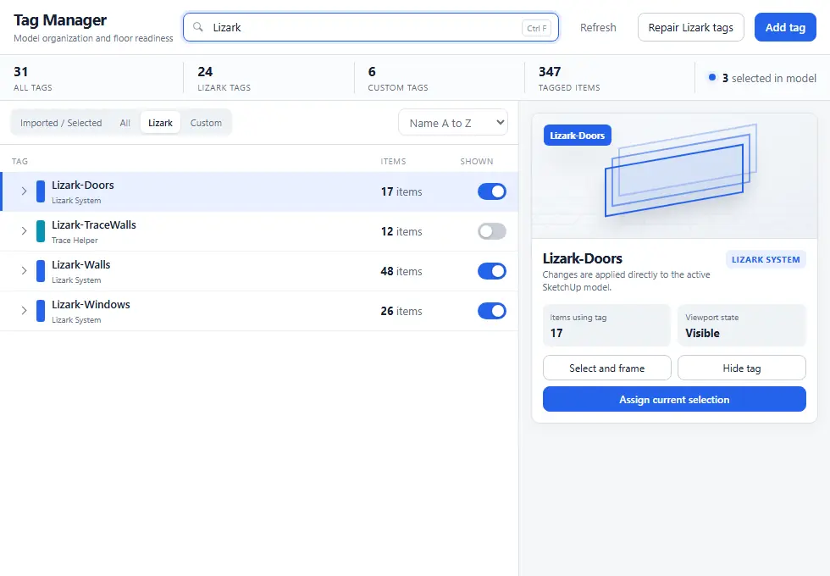Click the SHOWN column header
The height and width of the screenshot is (576, 830).
pos(476,161)
